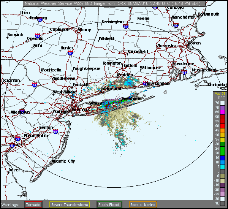Click the I-90 shield by Herkimer

40,20
